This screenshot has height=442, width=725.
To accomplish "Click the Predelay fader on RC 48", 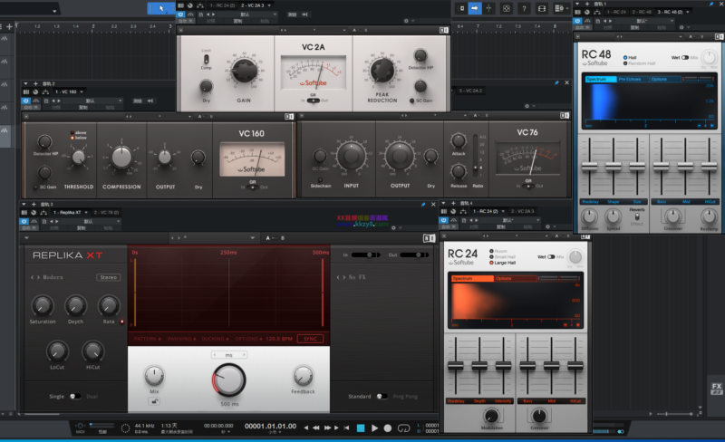I will pyautogui.click(x=590, y=166).
